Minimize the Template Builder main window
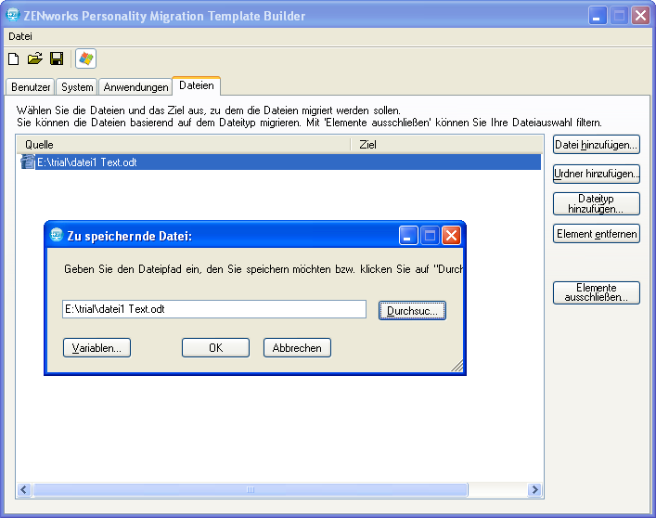The height and width of the screenshot is (518, 656). (x=598, y=16)
